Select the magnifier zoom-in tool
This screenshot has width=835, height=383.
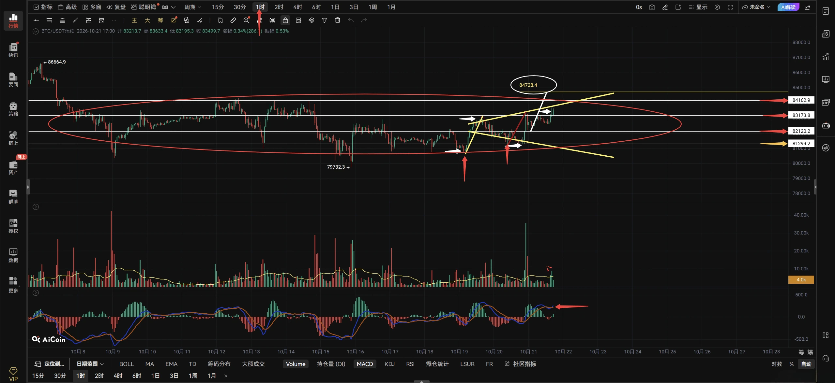(x=246, y=20)
